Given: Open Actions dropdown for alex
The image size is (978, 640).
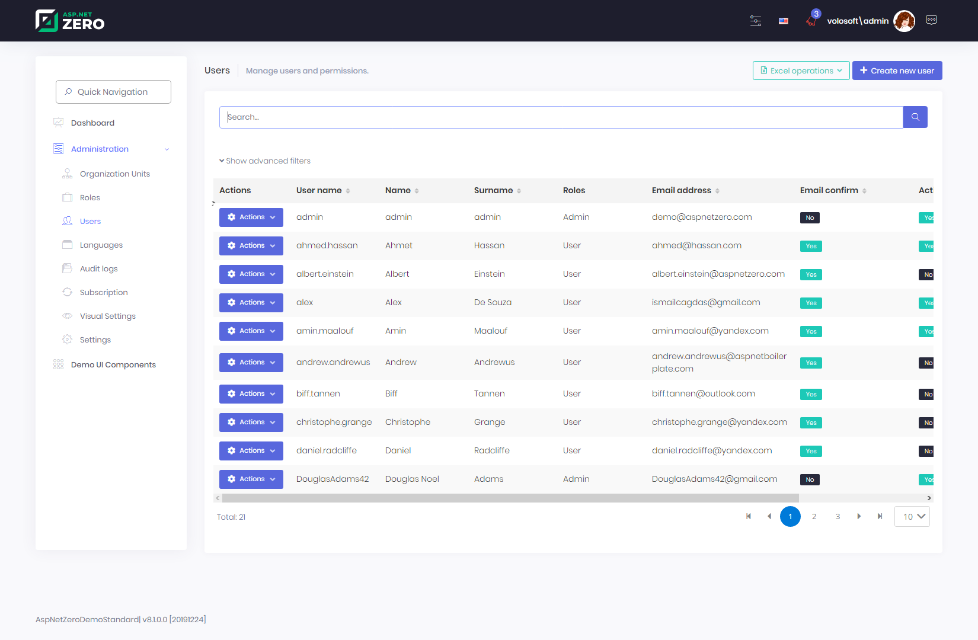Looking at the screenshot, I should click(251, 303).
